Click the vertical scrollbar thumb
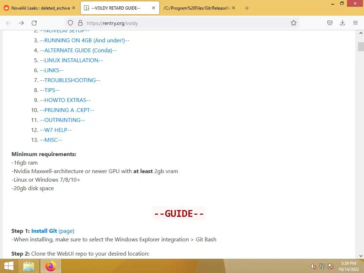The width and height of the screenshot is (364, 273). pyautogui.click(x=361, y=47)
